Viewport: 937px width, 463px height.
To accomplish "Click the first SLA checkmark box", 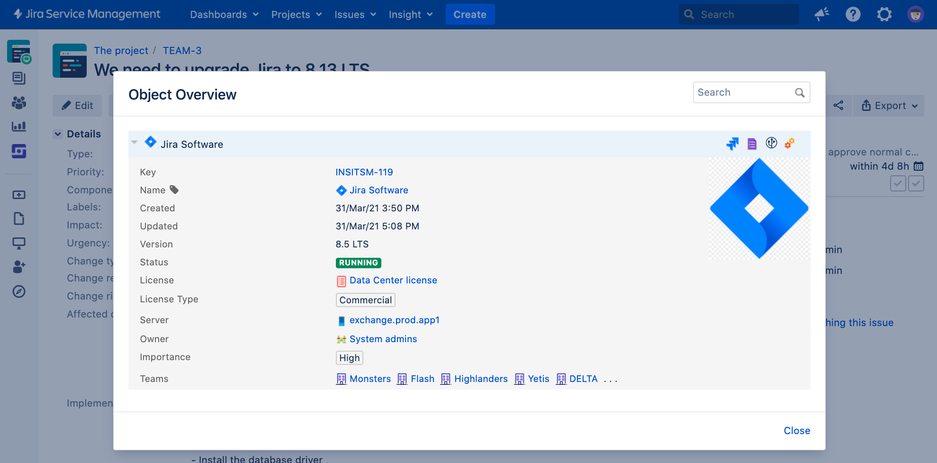I will point(898,183).
